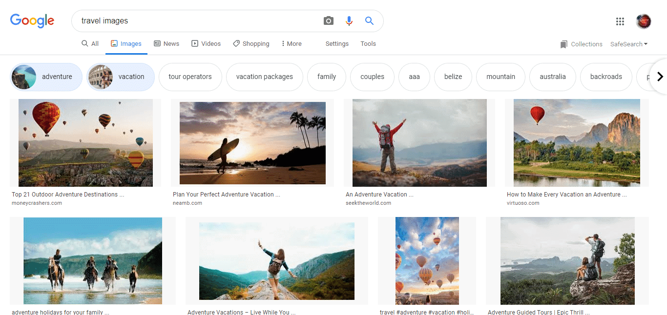Open the woman on mountain ridge image

coord(277,261)
